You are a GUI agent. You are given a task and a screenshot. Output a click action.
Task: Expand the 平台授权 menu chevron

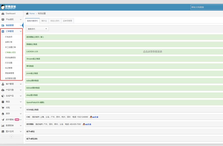click(x=21, y=19)
